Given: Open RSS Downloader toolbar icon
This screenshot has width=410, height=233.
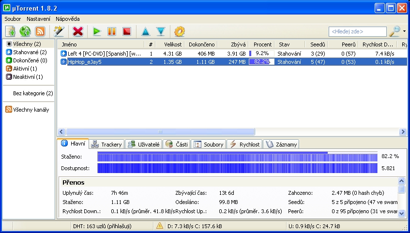Looking at the screenshot, I should coord(40,31).
